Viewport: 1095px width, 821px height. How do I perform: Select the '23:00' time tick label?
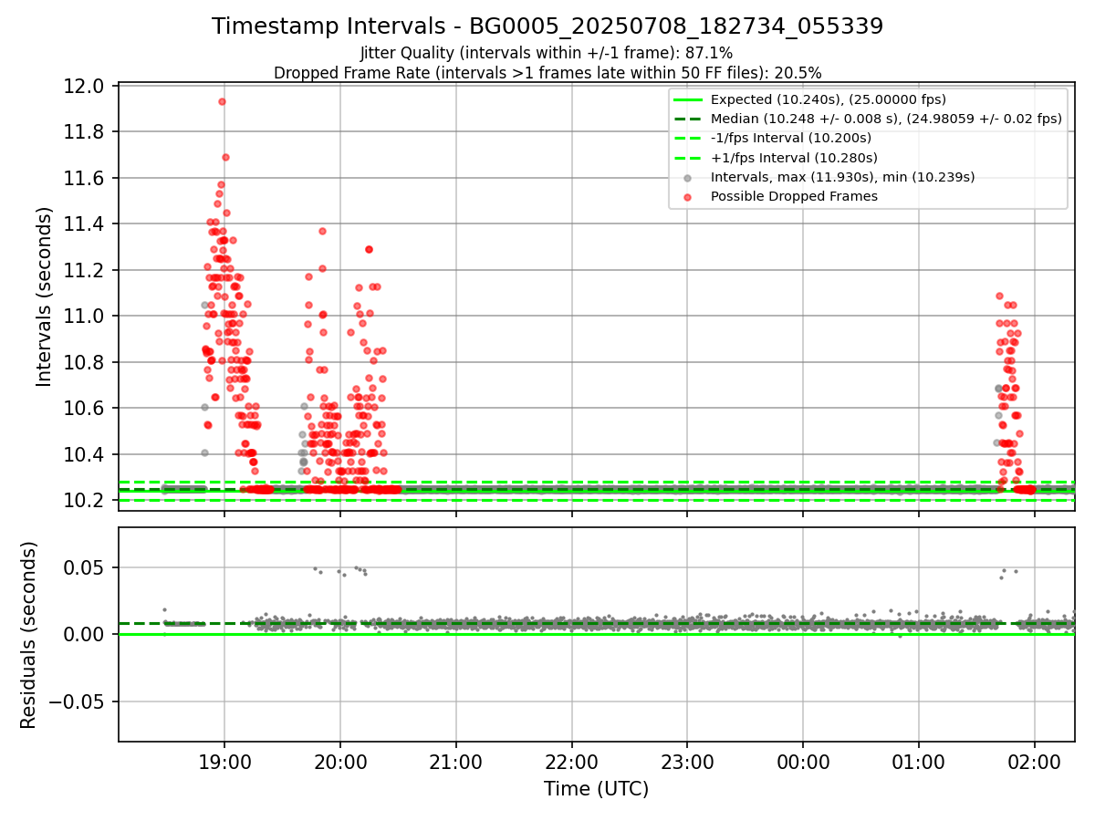coord(687,762)
